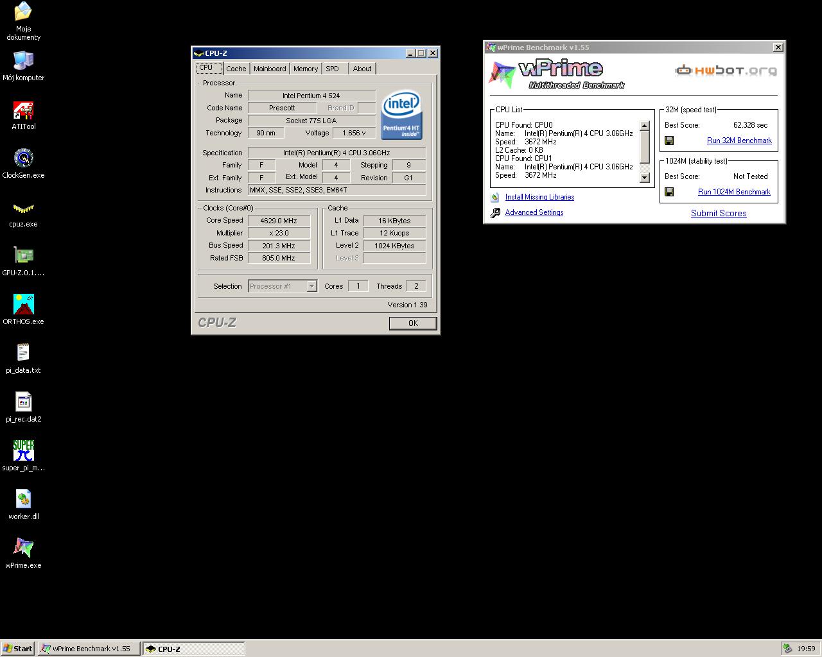The image size is (822, 657).
Task: Open Advanced Settings link in wPrime
Action: [x=534, y=212]
